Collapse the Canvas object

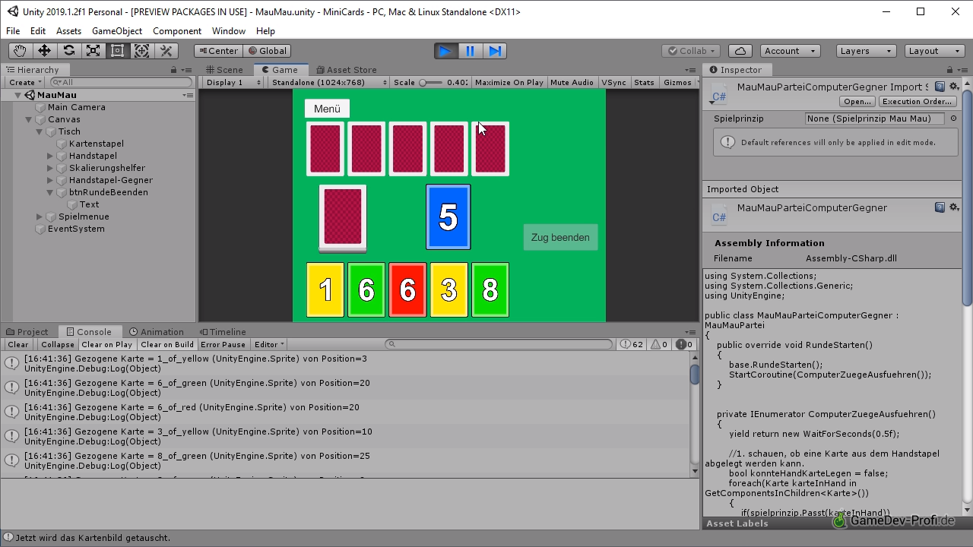pos(29,119)
